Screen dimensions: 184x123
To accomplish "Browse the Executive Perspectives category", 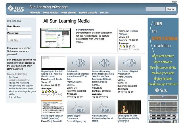I will [x=19, y=80].
